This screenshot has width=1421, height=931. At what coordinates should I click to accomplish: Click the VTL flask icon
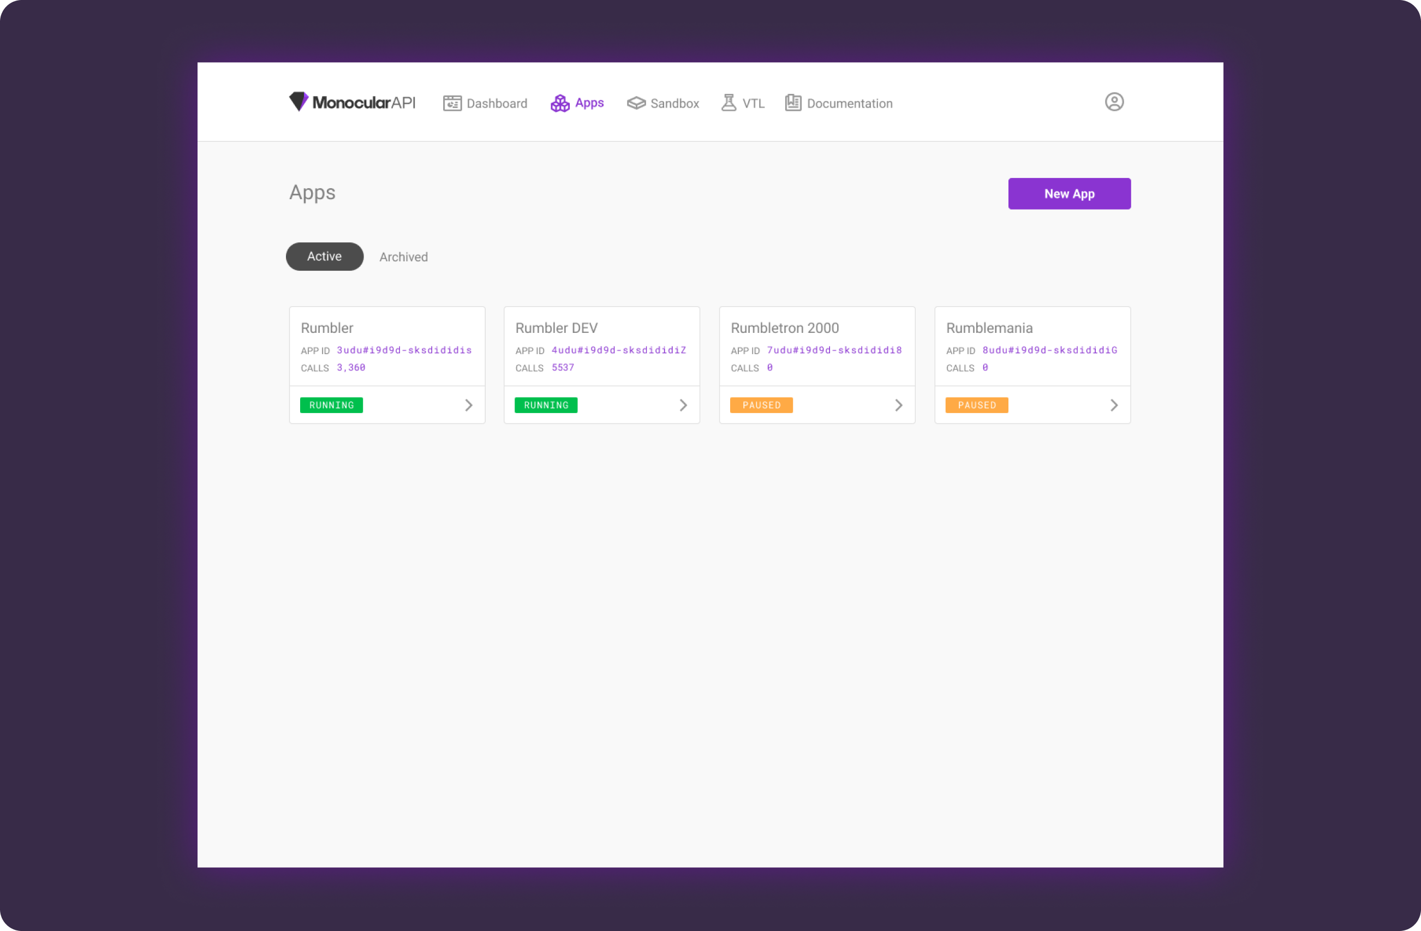pos(729,103)
